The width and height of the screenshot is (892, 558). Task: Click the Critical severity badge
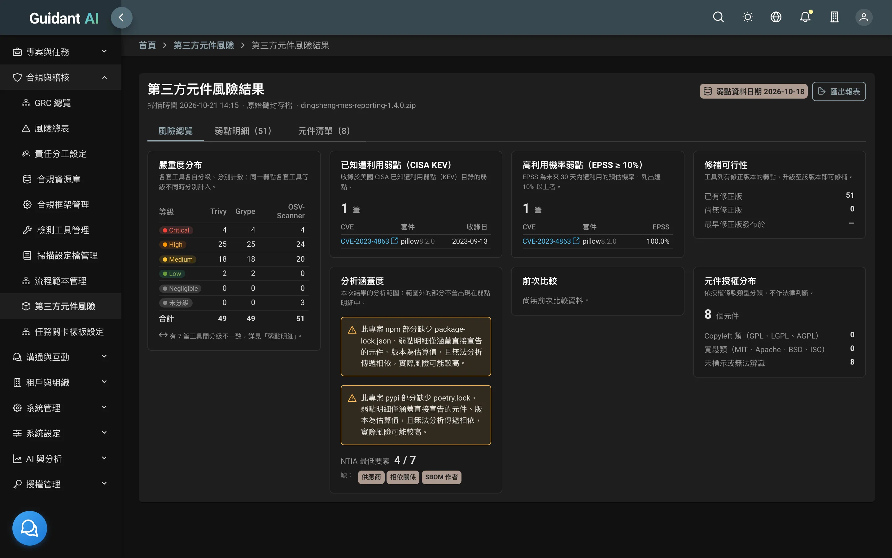[176, 230]
